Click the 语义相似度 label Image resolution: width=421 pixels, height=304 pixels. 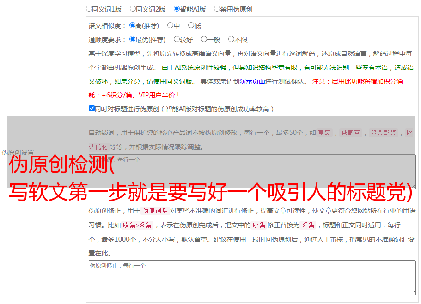pos(107,26)
